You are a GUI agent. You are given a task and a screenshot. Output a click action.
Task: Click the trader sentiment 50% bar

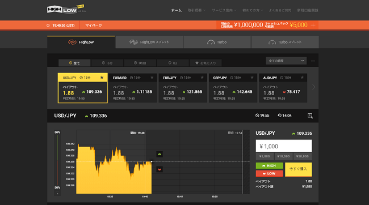click(57, 160)
